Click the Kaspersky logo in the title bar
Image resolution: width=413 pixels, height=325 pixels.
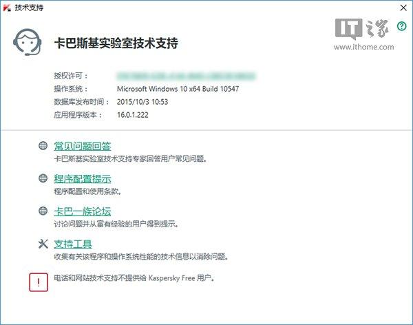pyautogui.click(x=7, y=8)
